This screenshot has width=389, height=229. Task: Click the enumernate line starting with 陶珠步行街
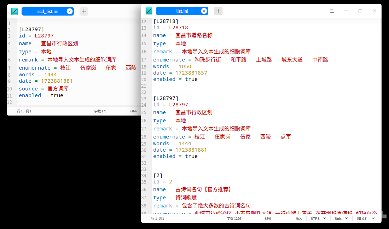click(240, 60)
